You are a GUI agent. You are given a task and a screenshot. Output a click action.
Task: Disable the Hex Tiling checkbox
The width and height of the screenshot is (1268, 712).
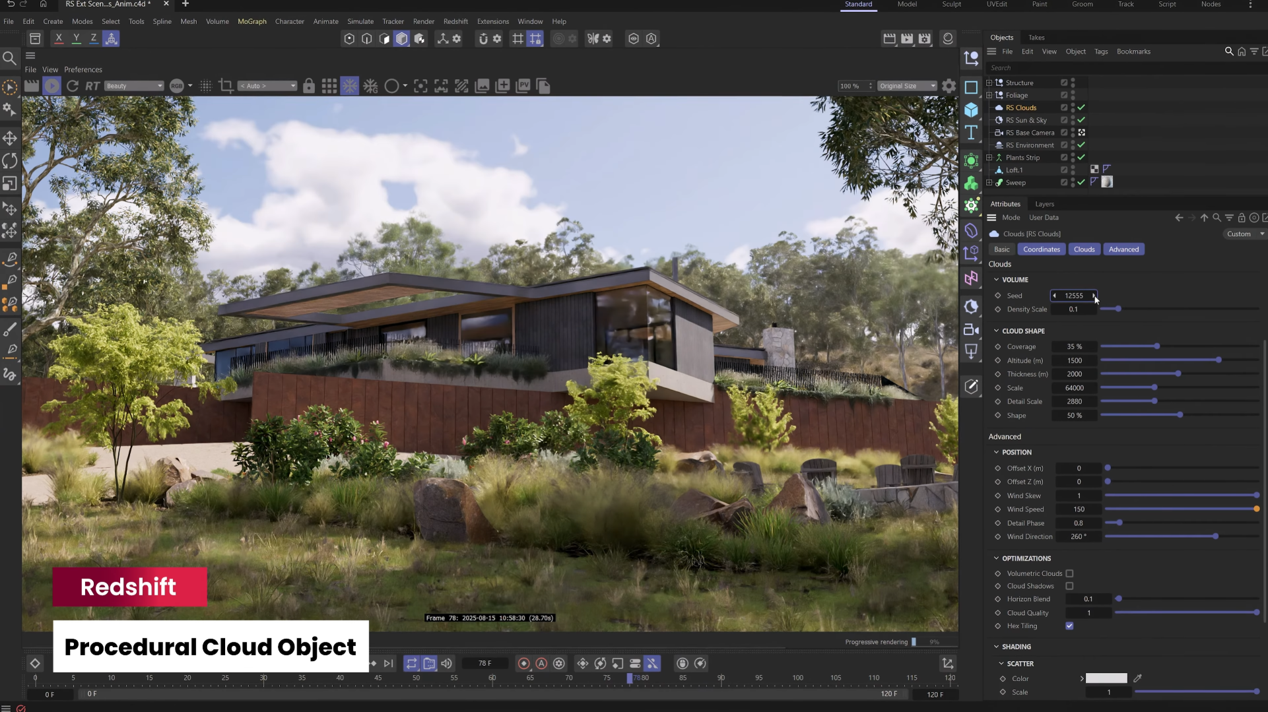click(1069, 626)
